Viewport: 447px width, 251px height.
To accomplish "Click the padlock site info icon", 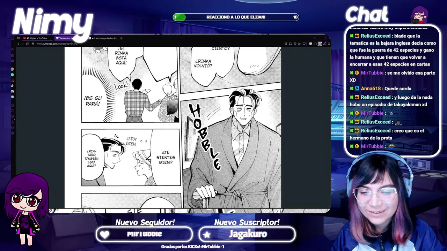I will (33, 44).
